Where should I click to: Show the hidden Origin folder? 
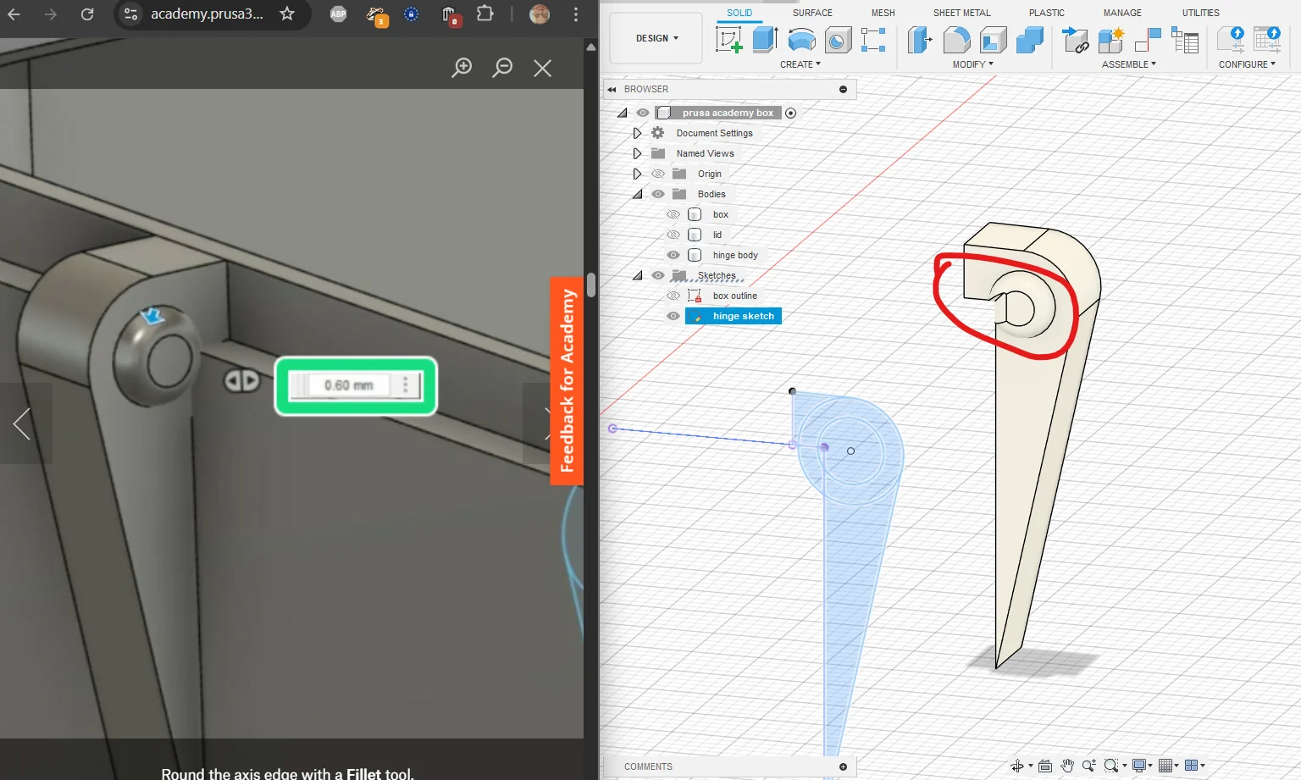pos(658,174)
